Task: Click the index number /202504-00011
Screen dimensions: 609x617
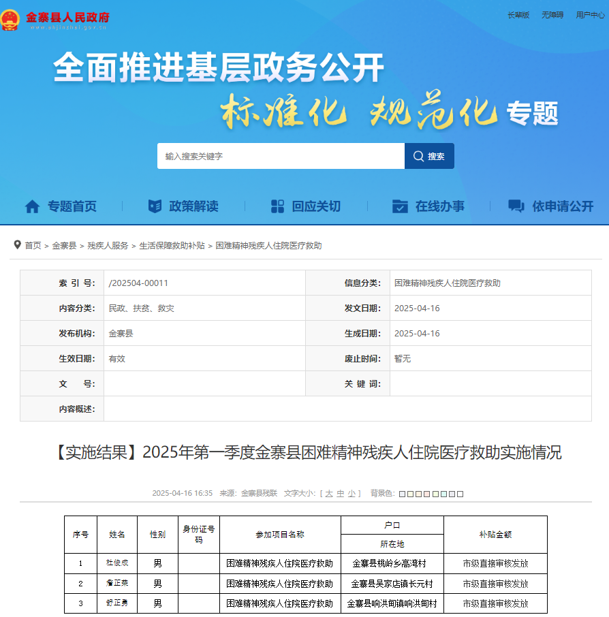Action: coord(138,283)
